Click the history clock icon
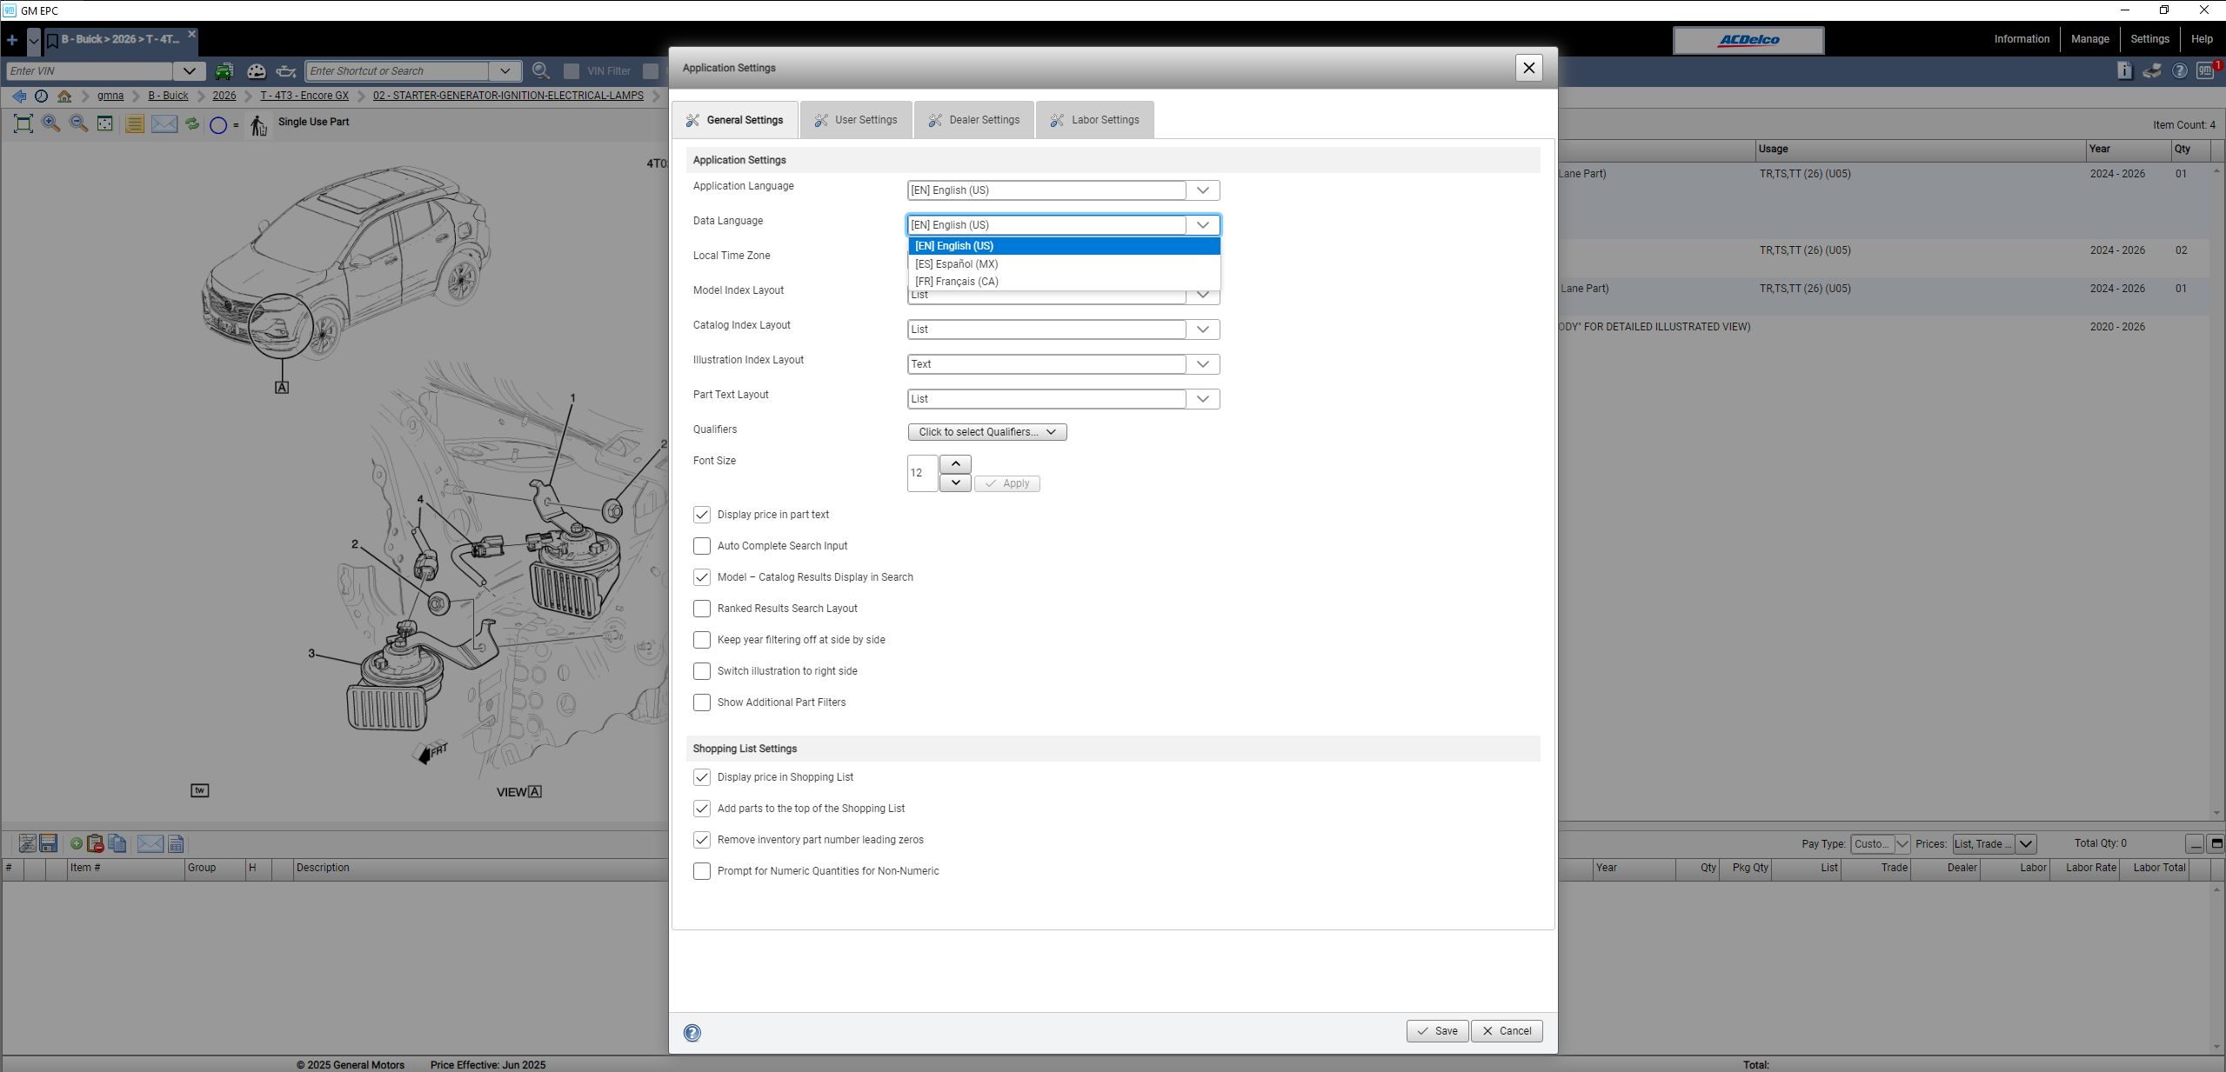Image resolution: width=2226 pixels, height=1072 pixels. pyautogui.click(x=41, y=96)
